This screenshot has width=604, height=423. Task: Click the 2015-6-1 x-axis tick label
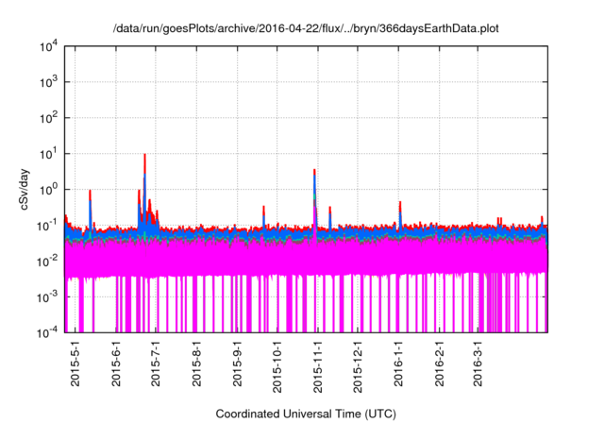pyautogui.click(x=118, y=364)
